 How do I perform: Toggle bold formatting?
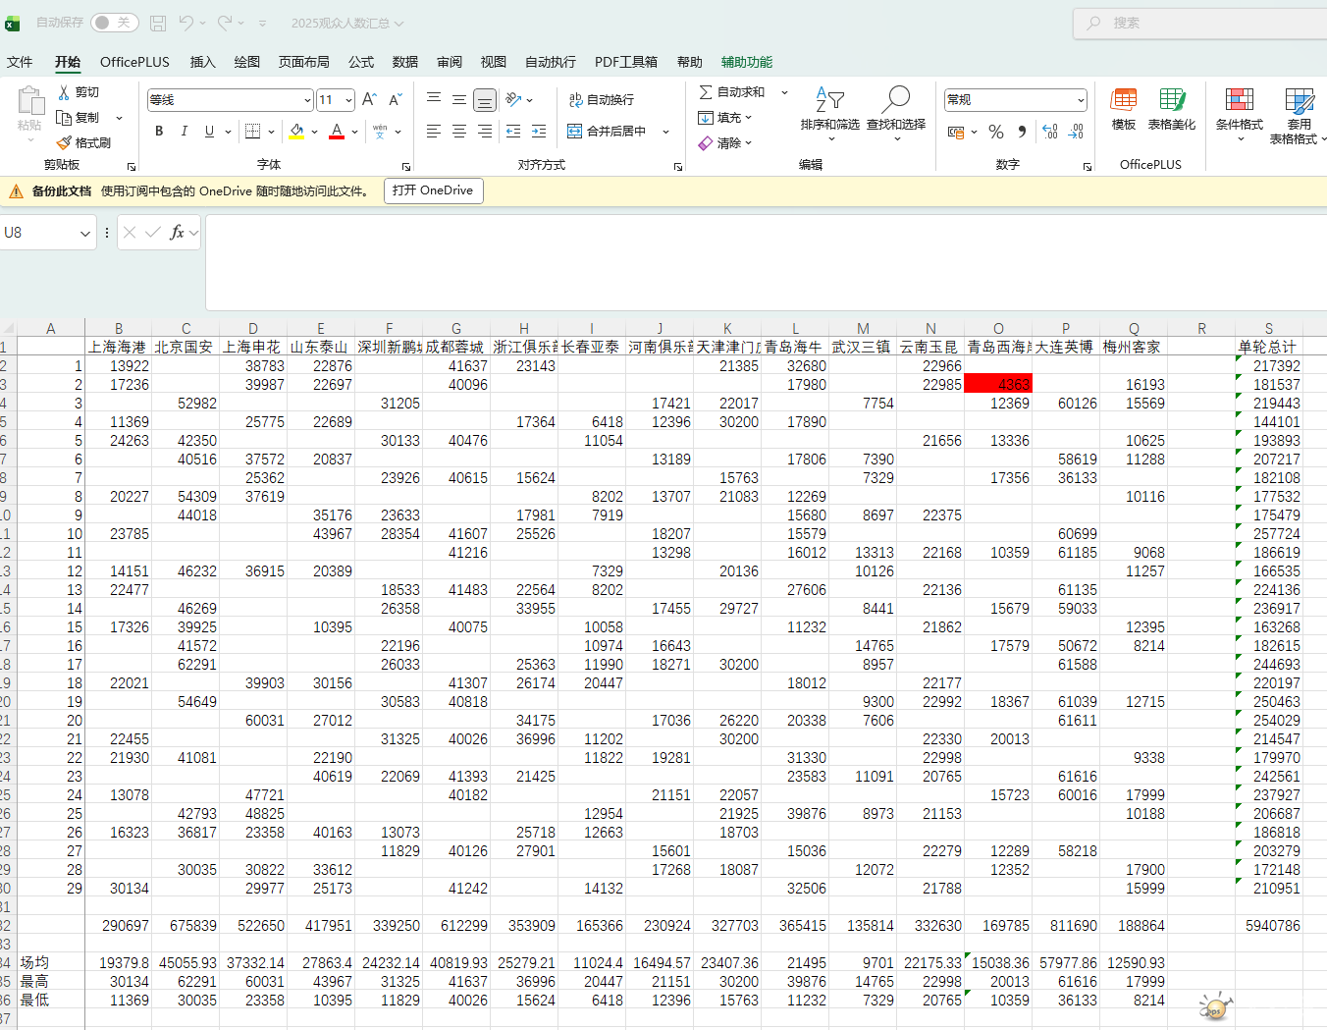[x=159, y=132]
